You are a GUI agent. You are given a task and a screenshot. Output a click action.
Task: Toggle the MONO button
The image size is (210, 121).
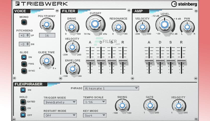[24, 22]
